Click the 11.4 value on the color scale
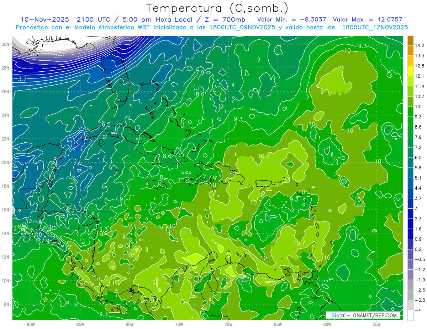Image resolution: width=427 pixels, height=329 pixels. pyautogui.click(x=420, y=86)
